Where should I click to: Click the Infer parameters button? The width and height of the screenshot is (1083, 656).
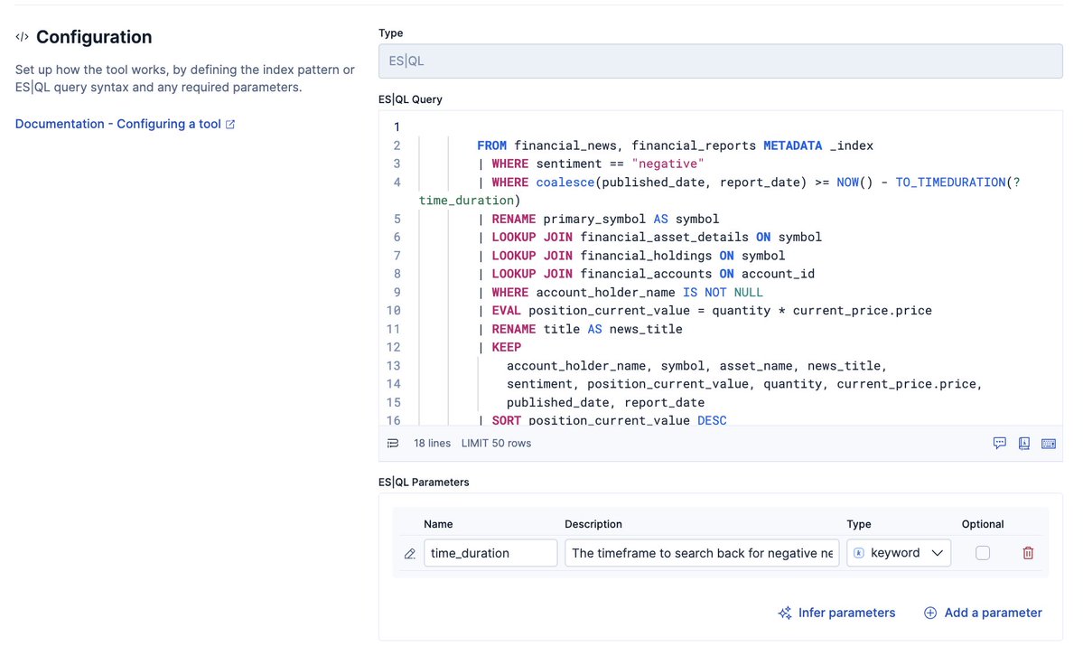836,614
